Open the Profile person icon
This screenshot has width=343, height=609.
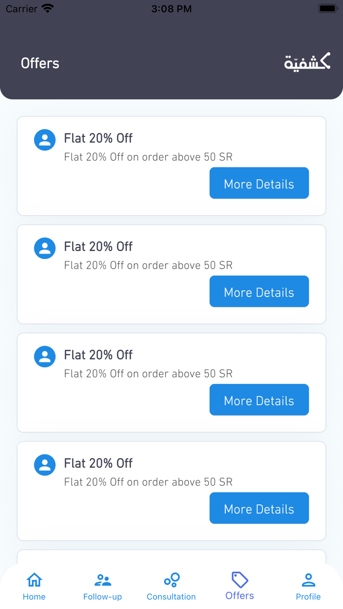308,580
